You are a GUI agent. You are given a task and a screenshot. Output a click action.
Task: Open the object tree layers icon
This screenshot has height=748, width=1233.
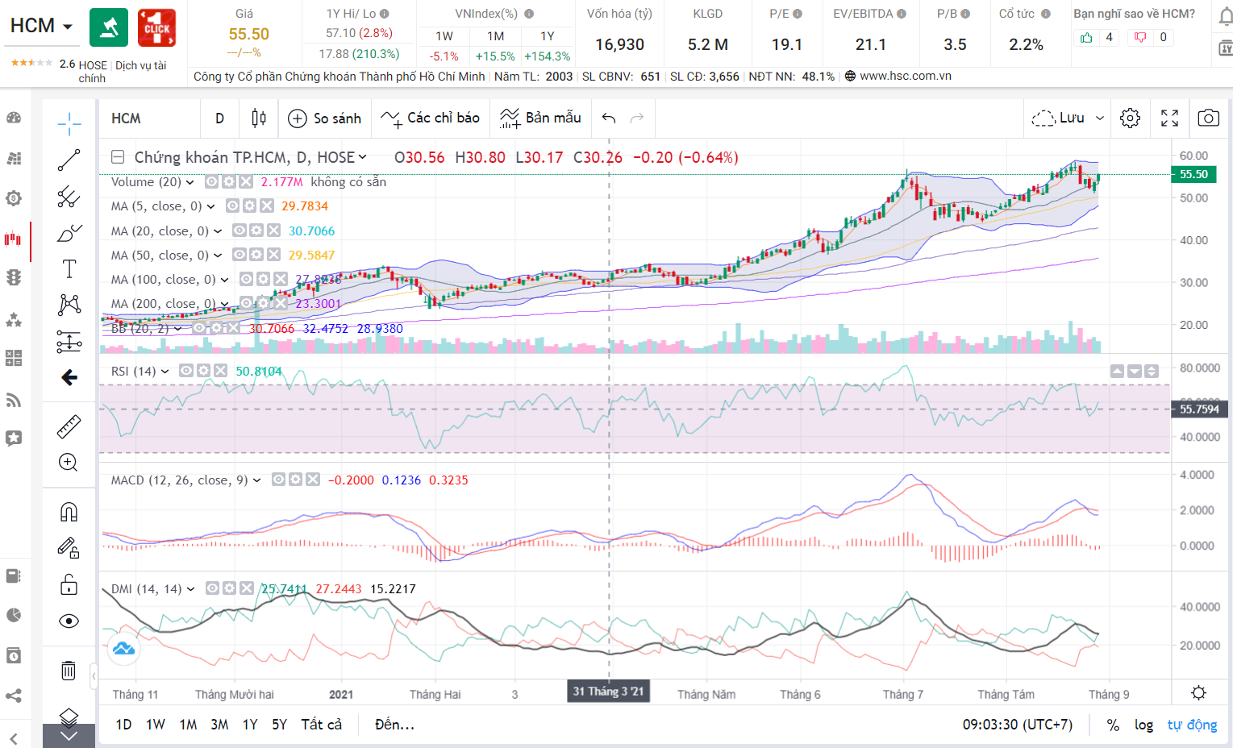(x=69, y=717)
